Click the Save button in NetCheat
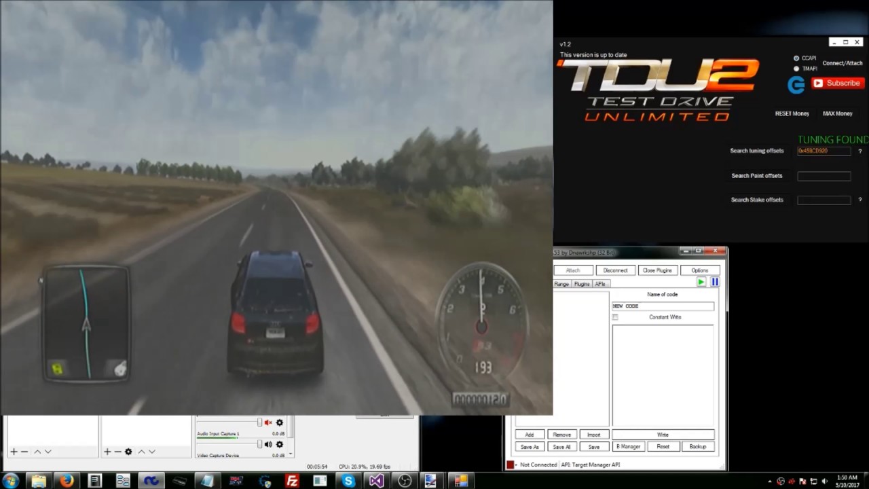The height and width of the screenshot is (489, 869). [x=593, y=447]
